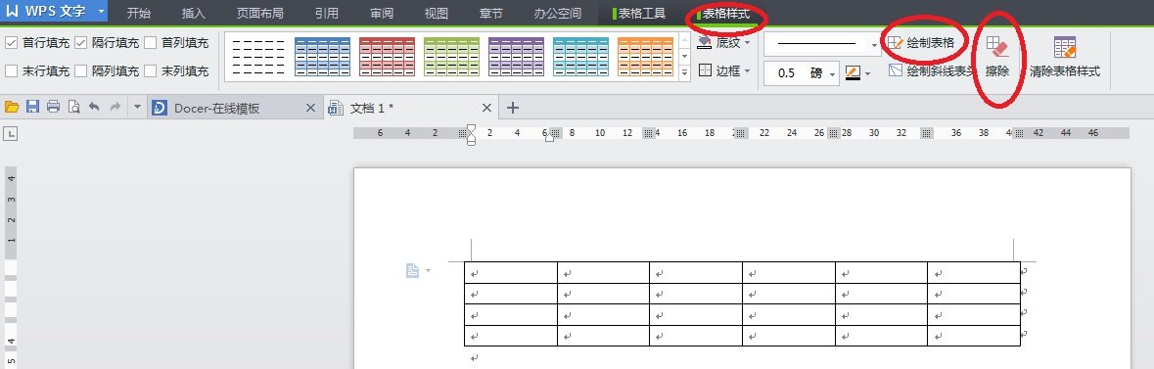1154x369 pixels.
Task: Click the Docer tab icon
Action: point(159,109)
